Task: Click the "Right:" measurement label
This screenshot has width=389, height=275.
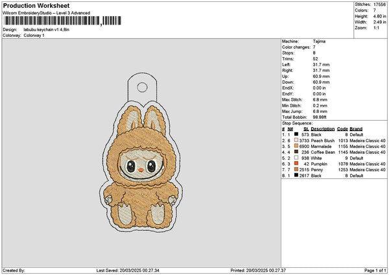Action: click(x=287, y=71)
